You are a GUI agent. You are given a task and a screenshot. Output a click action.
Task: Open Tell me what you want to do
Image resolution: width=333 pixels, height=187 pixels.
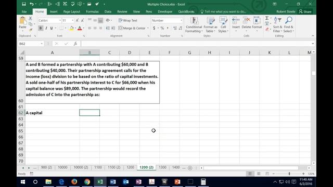[x=223, y=11]
